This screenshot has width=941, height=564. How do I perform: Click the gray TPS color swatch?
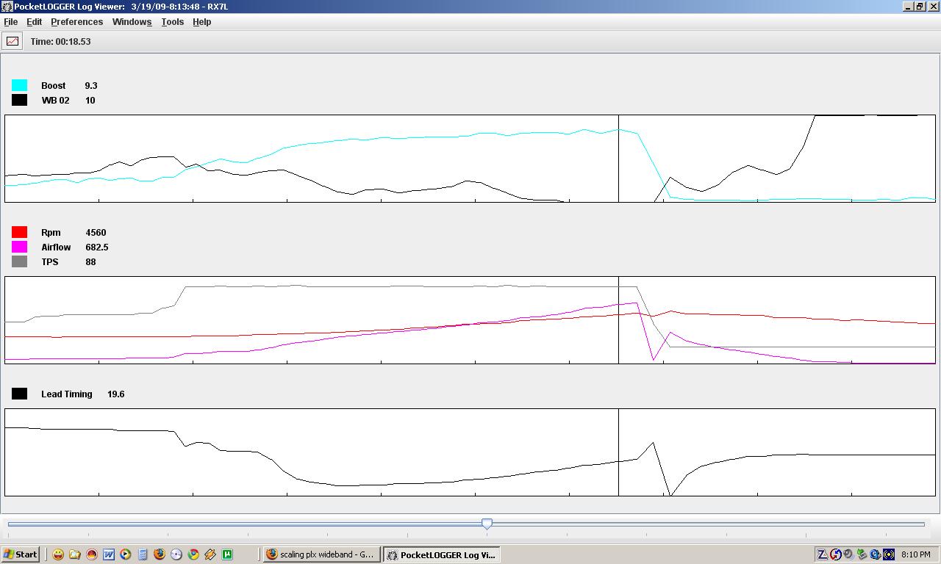click(x=20, y=261)
